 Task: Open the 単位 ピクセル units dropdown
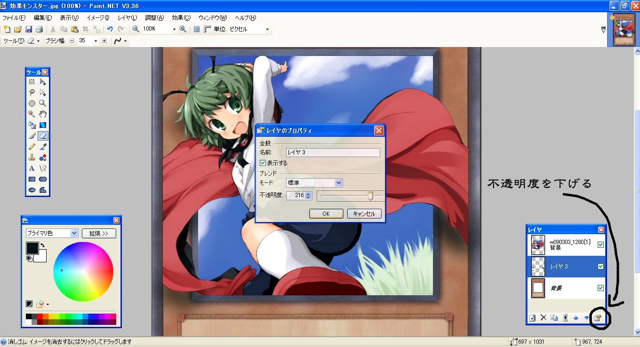pos(268,29)
